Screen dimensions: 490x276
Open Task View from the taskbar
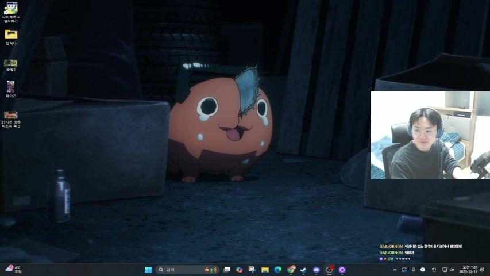point(227,270)
